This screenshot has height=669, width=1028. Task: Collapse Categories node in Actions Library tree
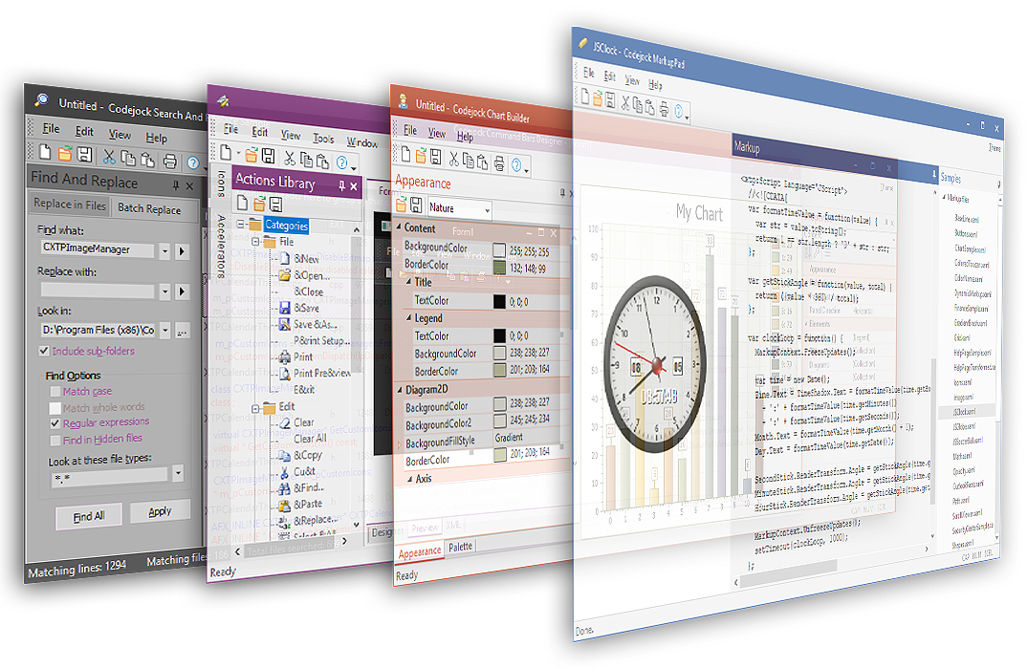pos(241,224)
